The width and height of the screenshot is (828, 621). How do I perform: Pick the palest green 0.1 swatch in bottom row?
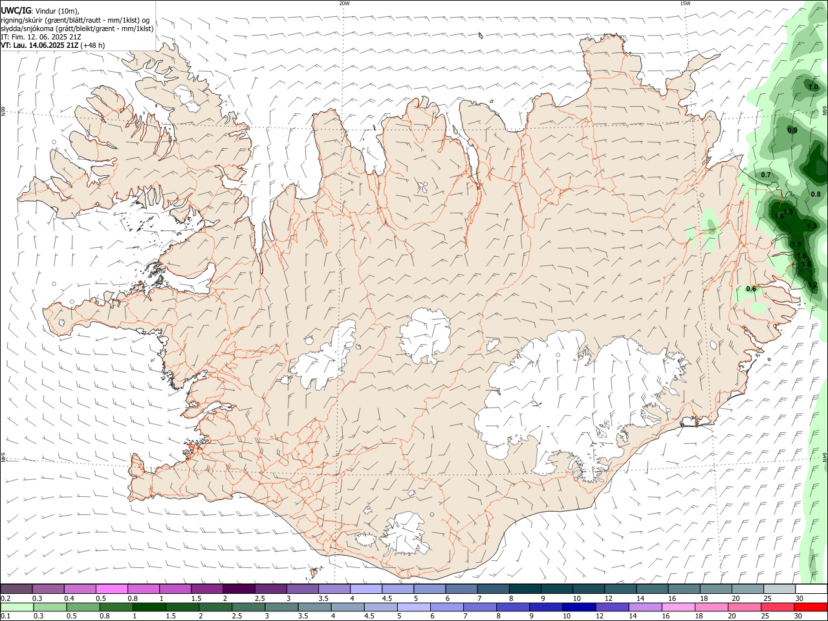(x=16, y=607)
